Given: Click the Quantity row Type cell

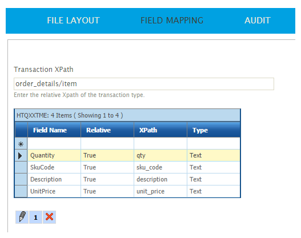Looking at the screenshot, I should point(214,155).
